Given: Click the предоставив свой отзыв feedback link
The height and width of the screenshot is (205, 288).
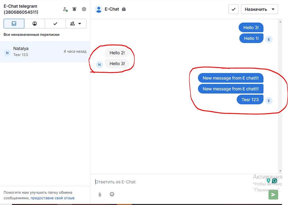Looking at the screenshot, I should click(x=52, y=198).
